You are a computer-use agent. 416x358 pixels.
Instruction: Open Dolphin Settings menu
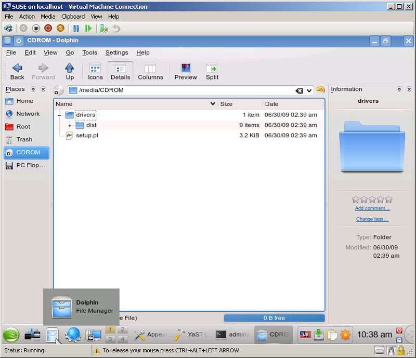click(116, 52)
